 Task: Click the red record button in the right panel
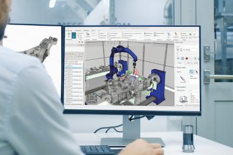click(x=187, y=59)
